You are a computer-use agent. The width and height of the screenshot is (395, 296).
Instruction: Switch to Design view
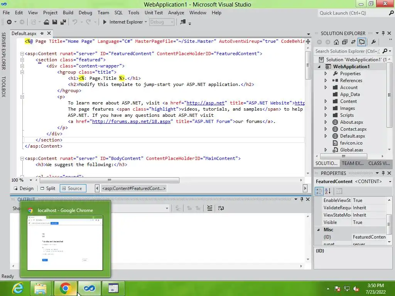[24, 188]
